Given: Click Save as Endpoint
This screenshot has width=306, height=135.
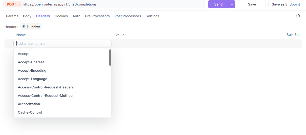Looking at the screenshot, I should [x=286, y=4].
